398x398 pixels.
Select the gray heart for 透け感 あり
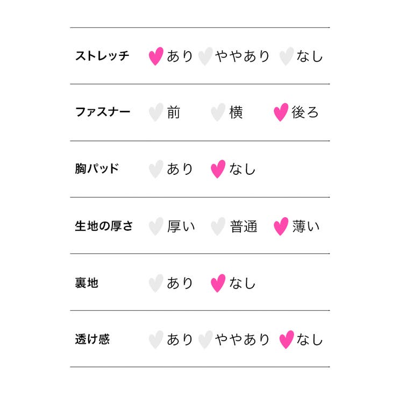click(155, 339)
